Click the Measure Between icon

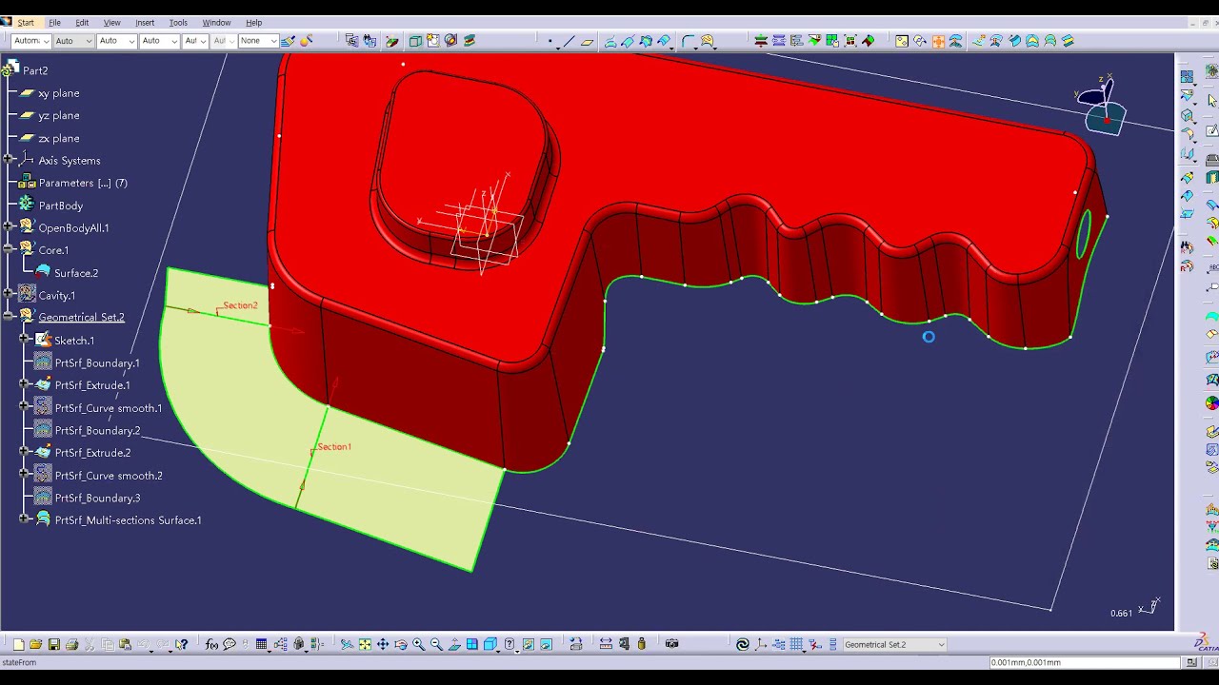coord(606,644)
